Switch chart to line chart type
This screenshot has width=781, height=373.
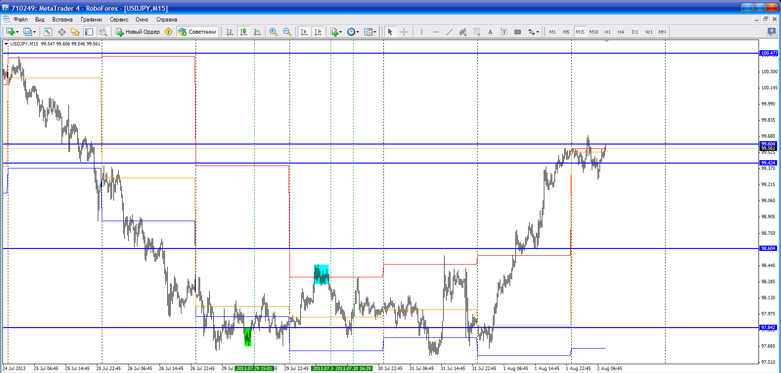(x=257, y=32)
